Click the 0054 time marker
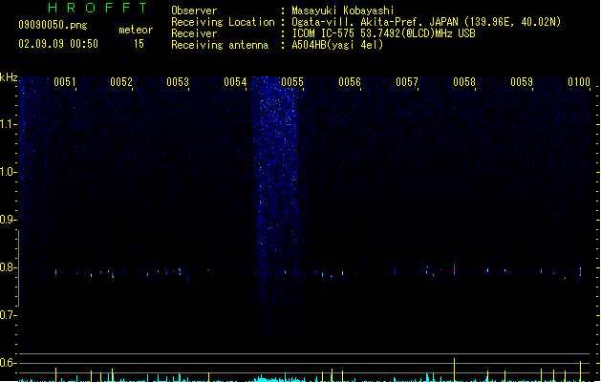601x382 pixels. tap(235, 82)
